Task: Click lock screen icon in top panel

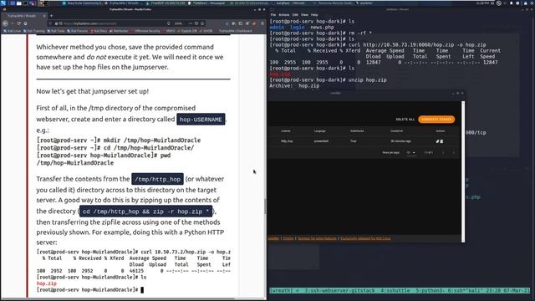Action: tap(526, 3)
